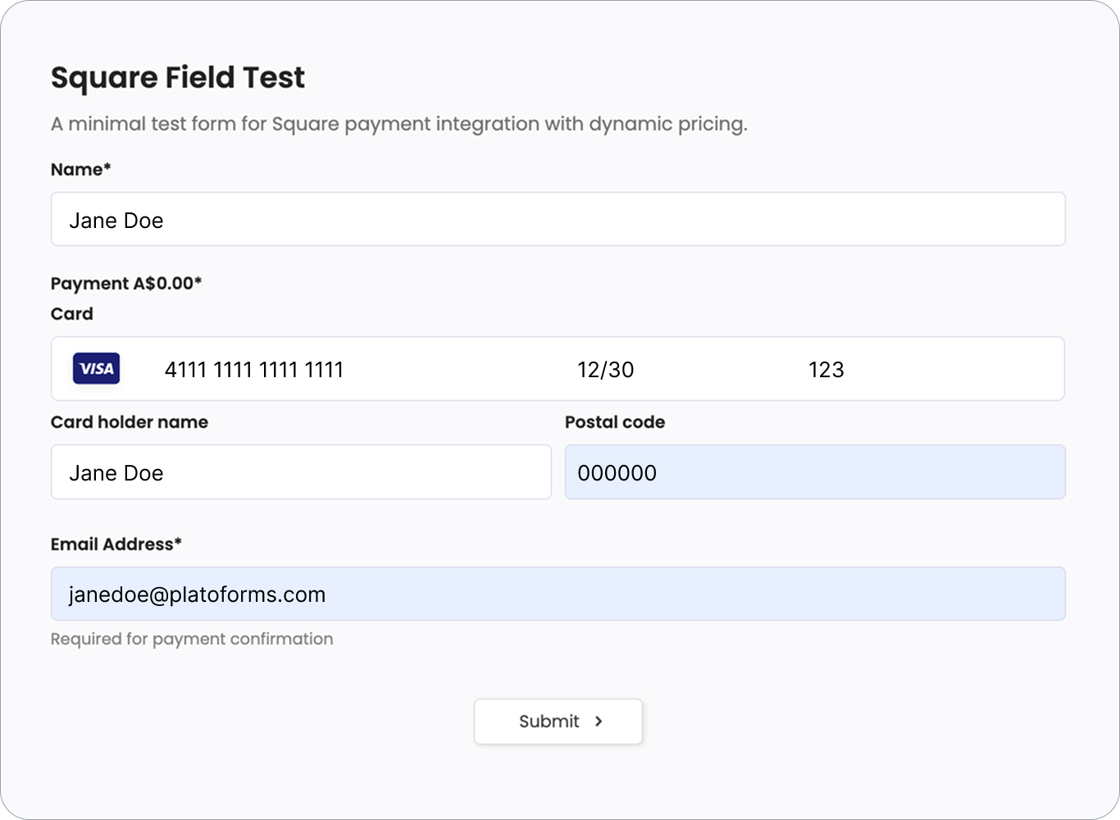Click the 'Card holder name' label
Screen dimensions: 1120x820
click(130, 422)
